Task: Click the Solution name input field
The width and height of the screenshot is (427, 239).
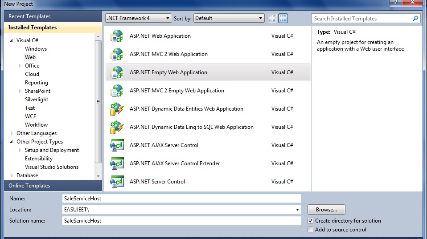Action: tap(181, 220)
